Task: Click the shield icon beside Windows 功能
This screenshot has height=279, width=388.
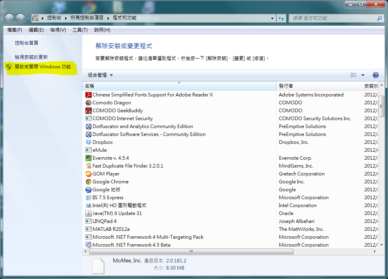Action: click(x=9, y=66)
